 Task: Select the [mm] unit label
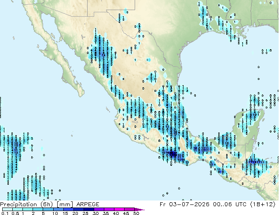pos(65,204)
